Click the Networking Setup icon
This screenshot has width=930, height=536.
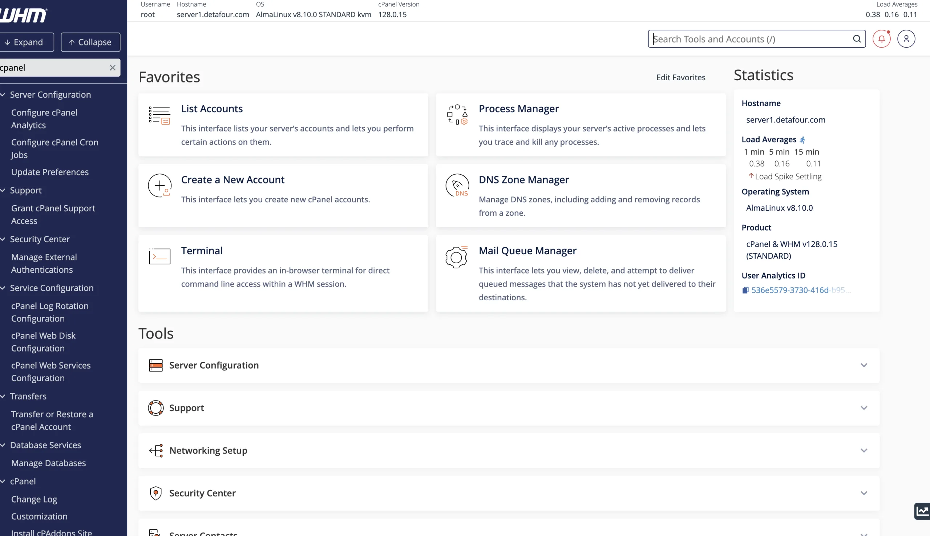tap(156, 451)
